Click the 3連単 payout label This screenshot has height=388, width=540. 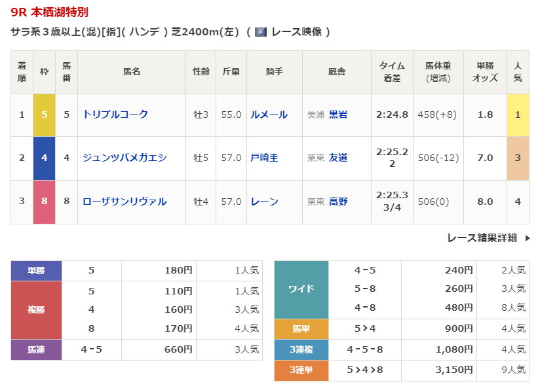coord(301,370)
